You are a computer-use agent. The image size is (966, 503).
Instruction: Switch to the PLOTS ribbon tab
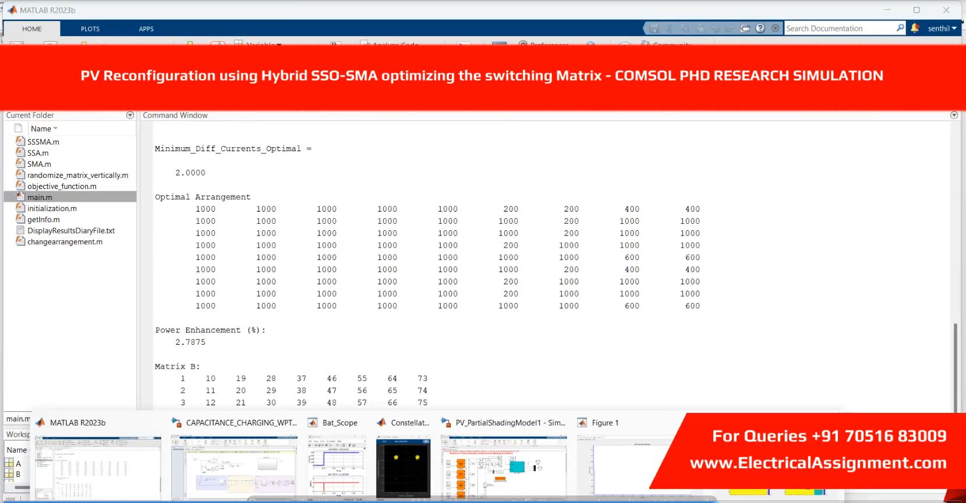tap(90, 29)
